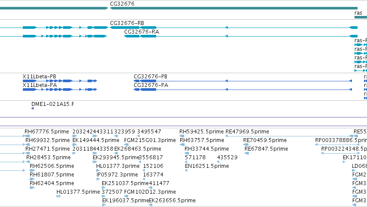The image size is (367, 207).
Task: Select EST HL01377.5prime
Action: (x=78, y=192)
